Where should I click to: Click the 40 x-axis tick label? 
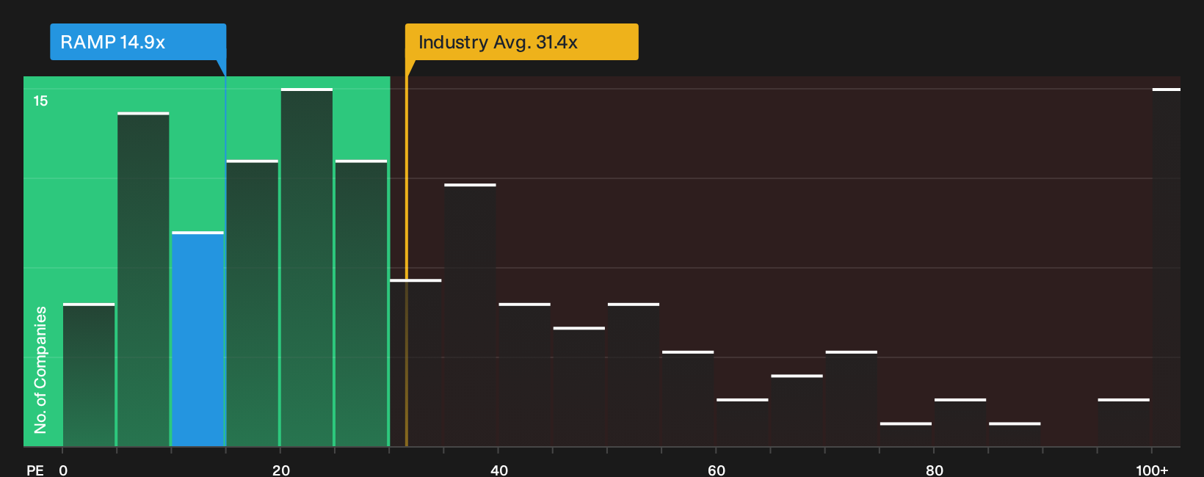[x=499, y=470]
